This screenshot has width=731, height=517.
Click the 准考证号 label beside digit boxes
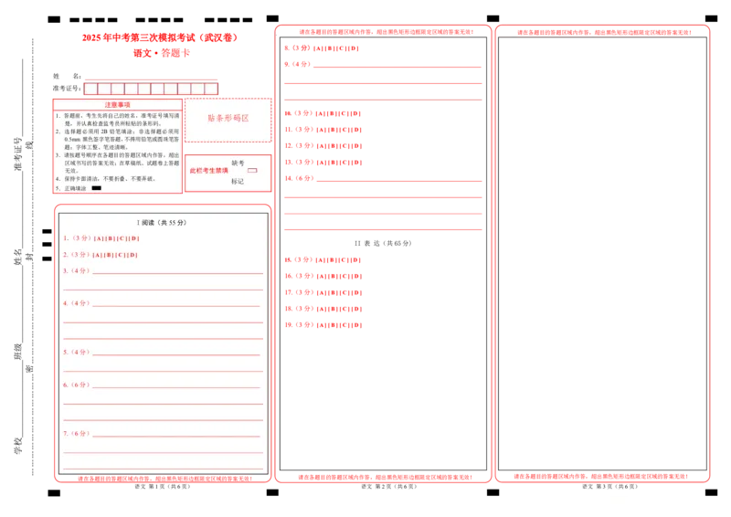[x=67, y=88]
